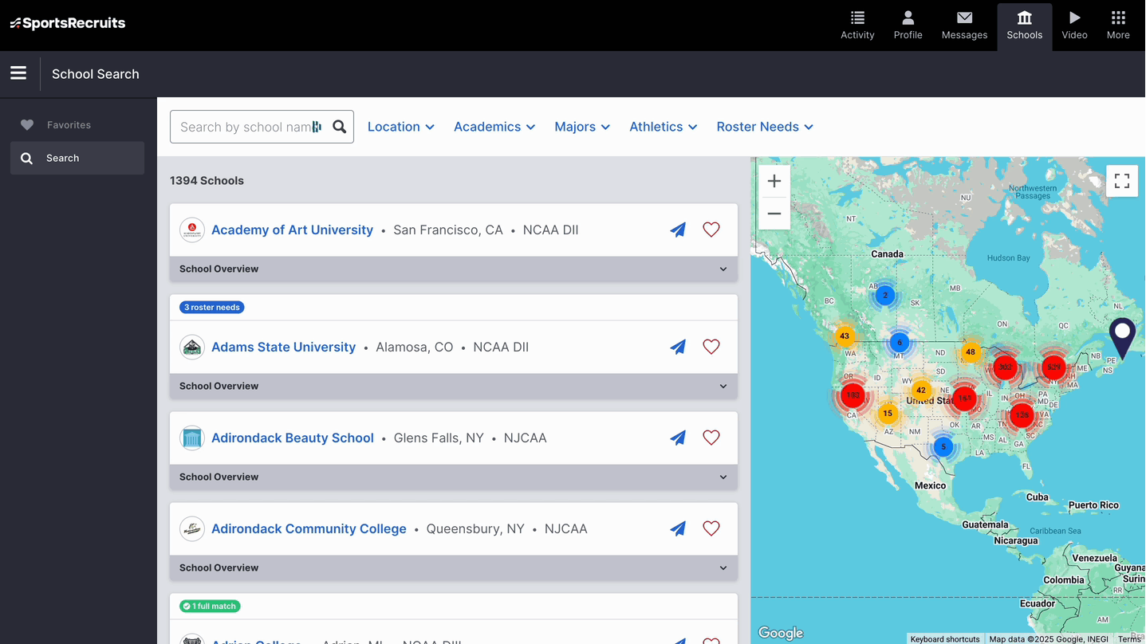This screenshot has height=644, width=1146.
Task: Favorite Academy of Art University heart
Action: tap(711, 230)
